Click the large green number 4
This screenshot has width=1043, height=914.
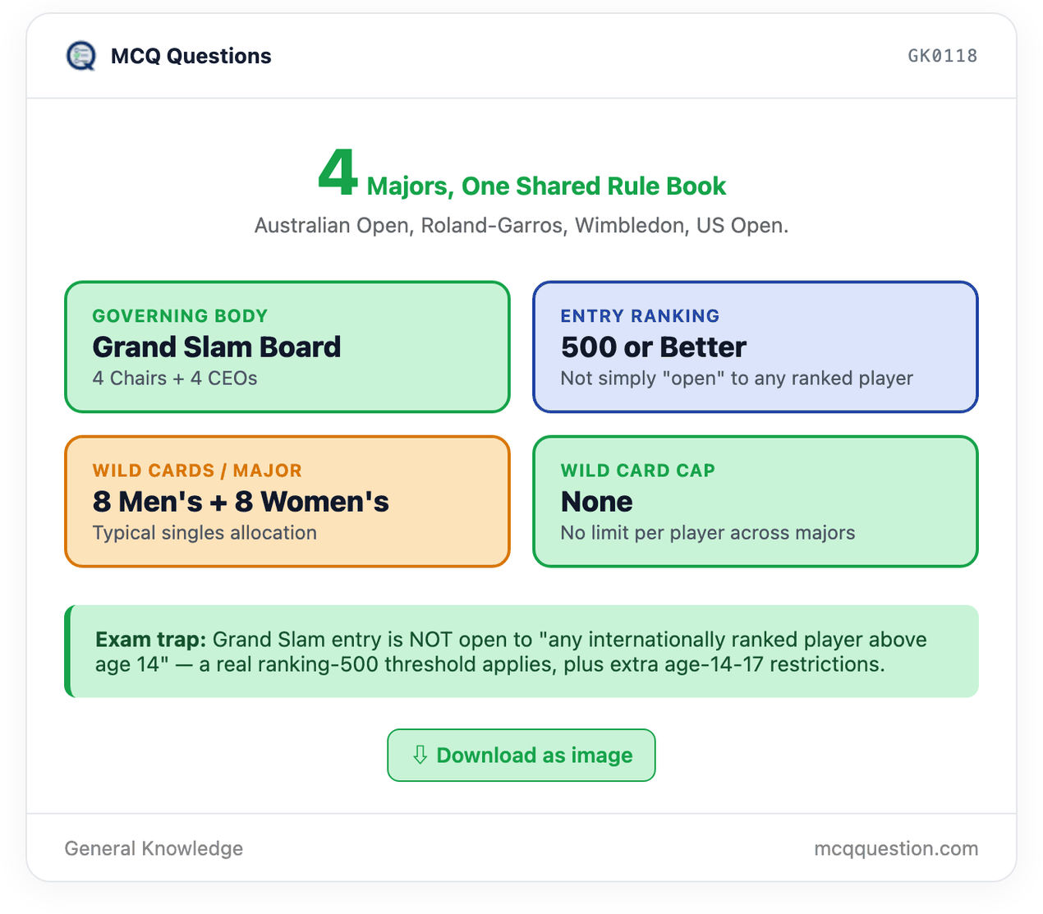(x=338, y=172)
